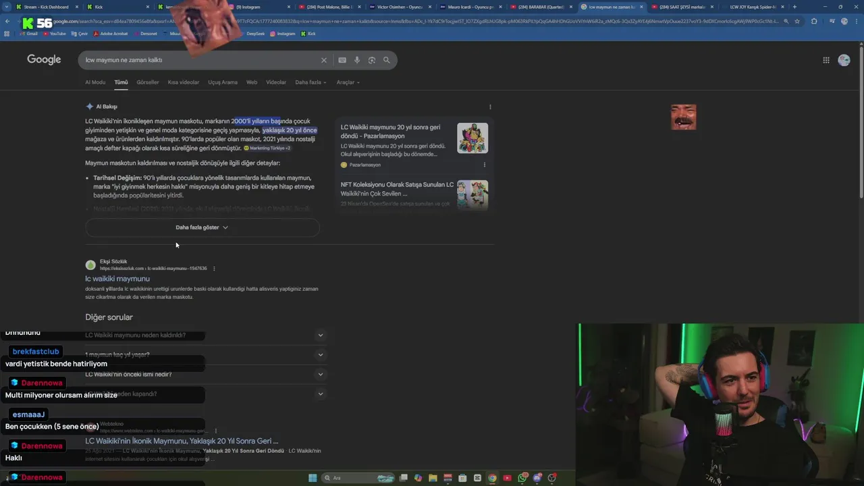Switch to Mauro Icardi browser tab
This screenshot has width=864, height=486.
pos(468,7)
